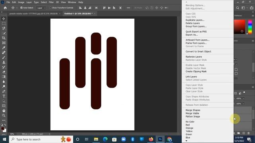Select the Crop tool
The image size is (255, 143).
4,38
